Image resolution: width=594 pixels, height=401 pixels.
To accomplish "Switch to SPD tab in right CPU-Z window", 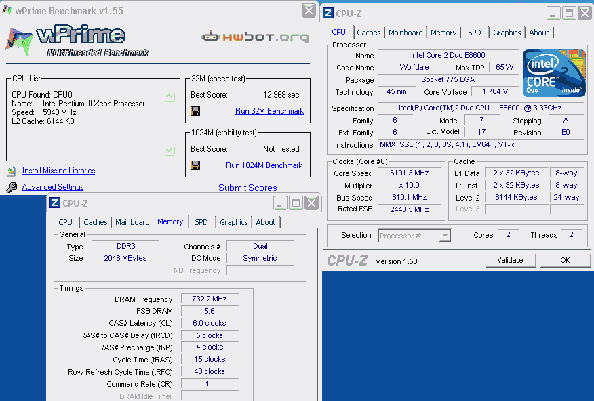I will 474,33.
